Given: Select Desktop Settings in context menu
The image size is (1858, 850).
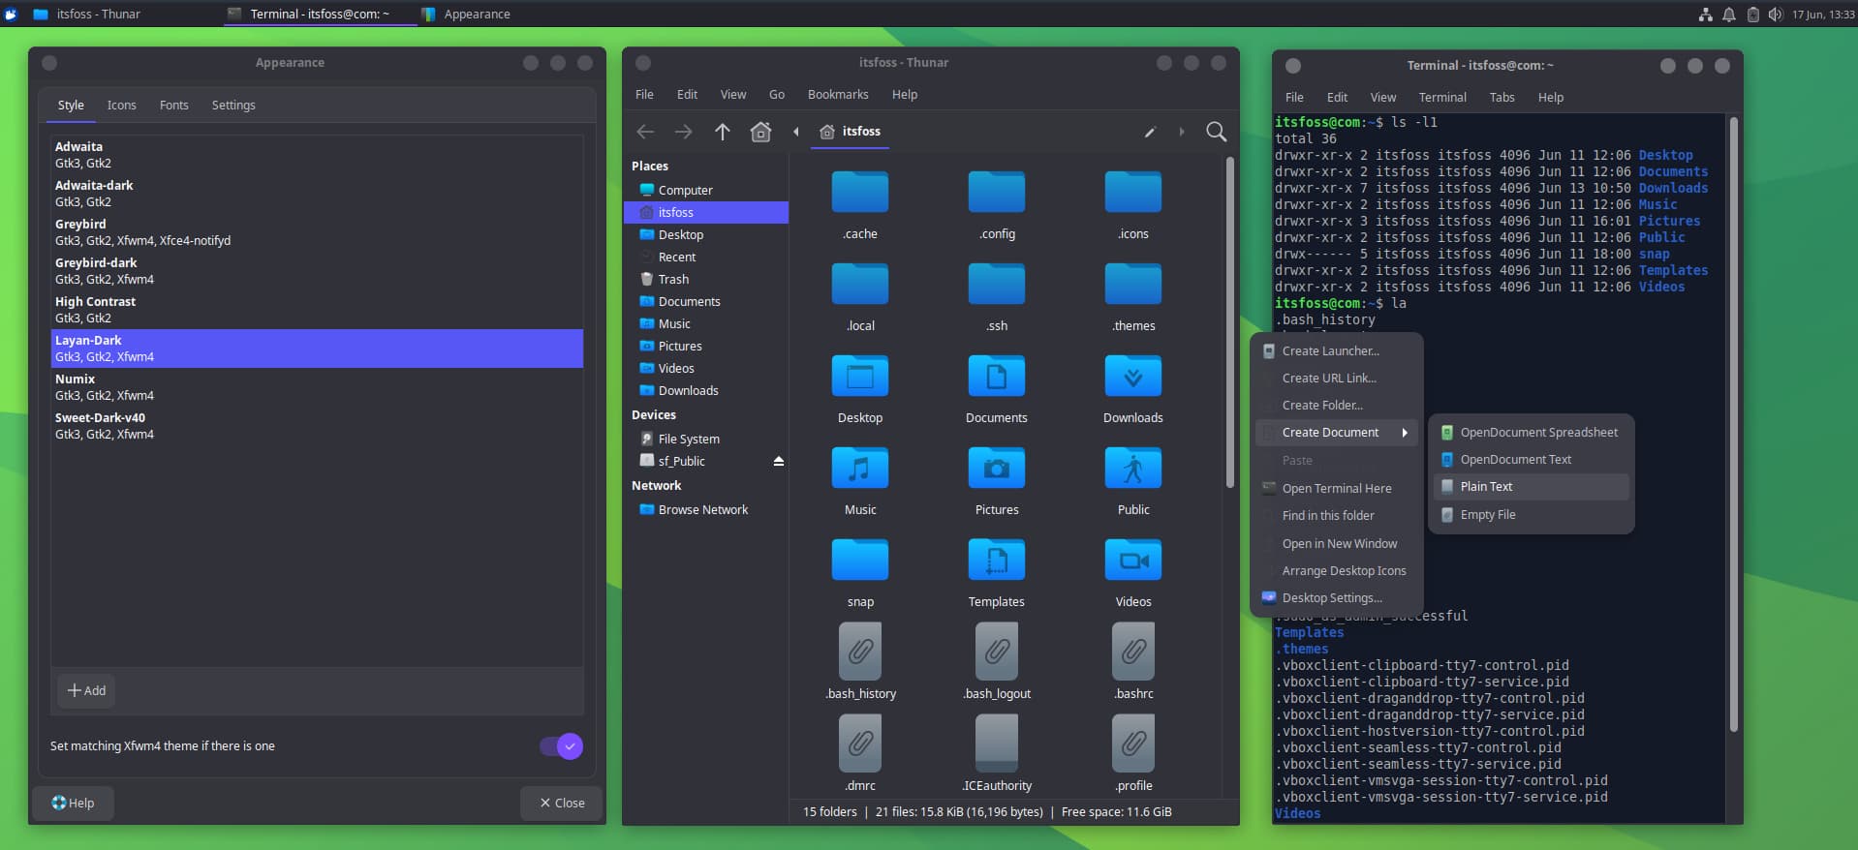Looking at the screenshot, I should 1337,598.
